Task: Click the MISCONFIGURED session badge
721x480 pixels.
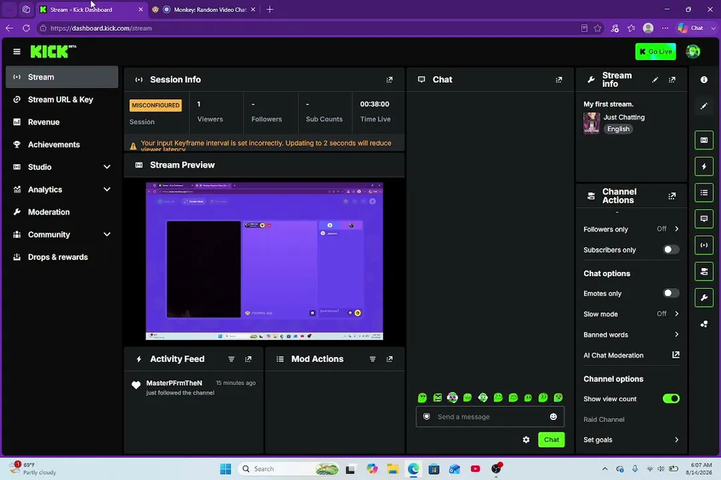Action: [156, 105]
